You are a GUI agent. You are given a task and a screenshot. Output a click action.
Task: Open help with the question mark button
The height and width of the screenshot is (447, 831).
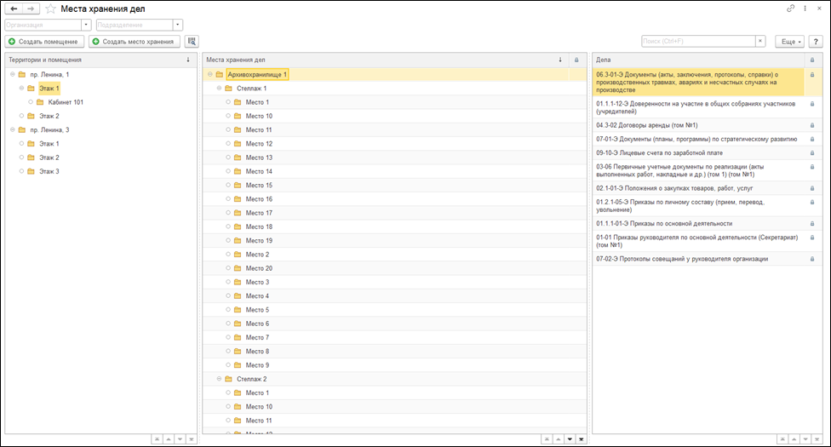pos(815,41)
